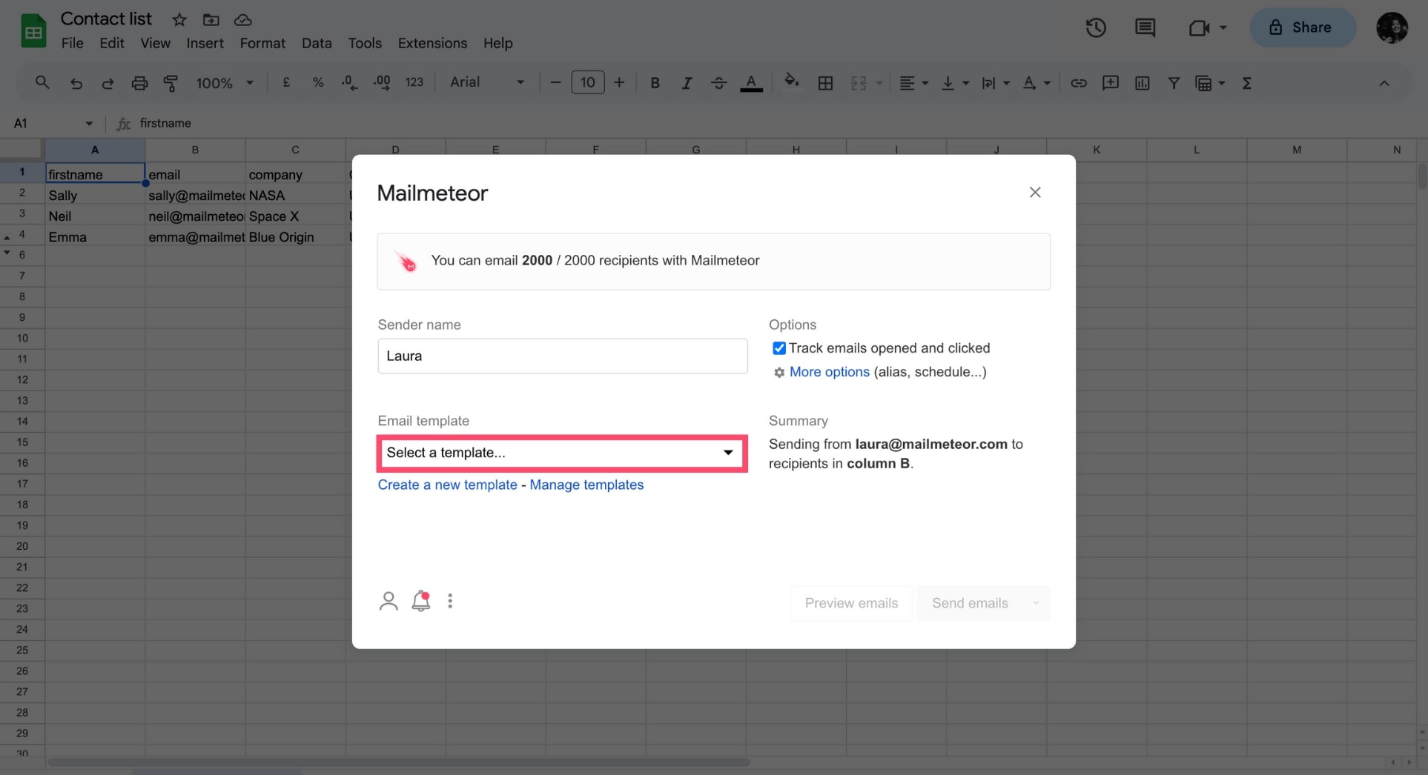Click Manage templates link
The width and height of the screenshot is (1428, 775).
[x=586, y=485]
